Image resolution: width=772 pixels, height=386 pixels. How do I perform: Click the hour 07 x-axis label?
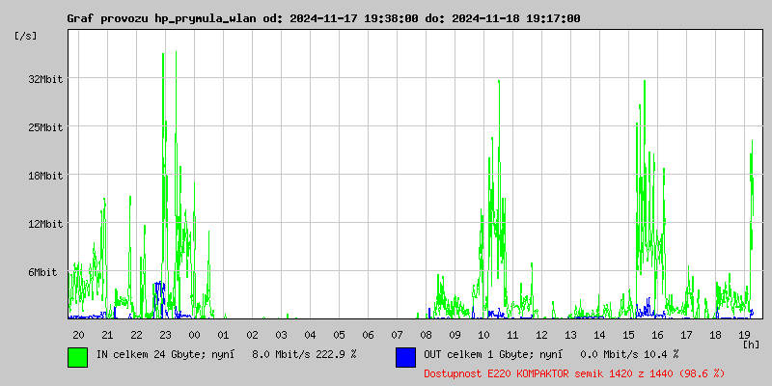coord(397,335)
